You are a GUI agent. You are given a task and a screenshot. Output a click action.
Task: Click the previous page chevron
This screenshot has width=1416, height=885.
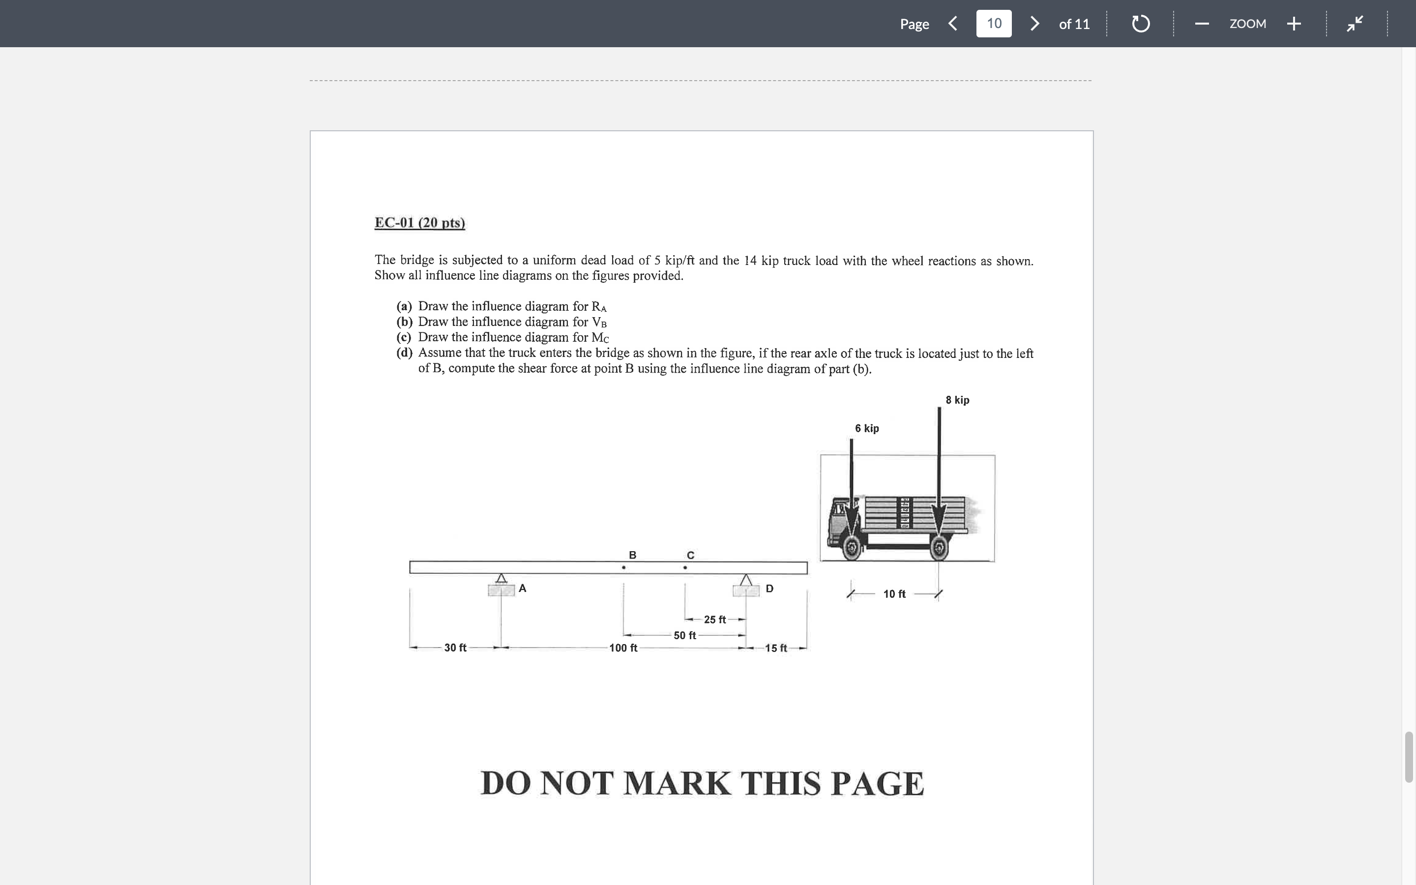[x=952, y=24]
